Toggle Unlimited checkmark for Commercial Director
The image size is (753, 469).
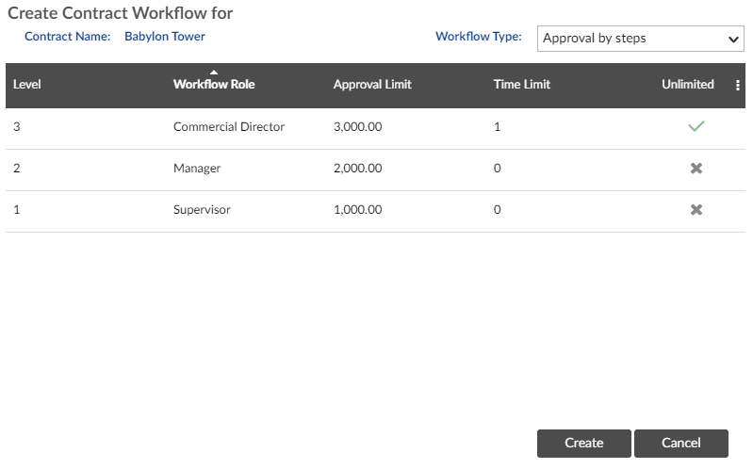[696, 126]
